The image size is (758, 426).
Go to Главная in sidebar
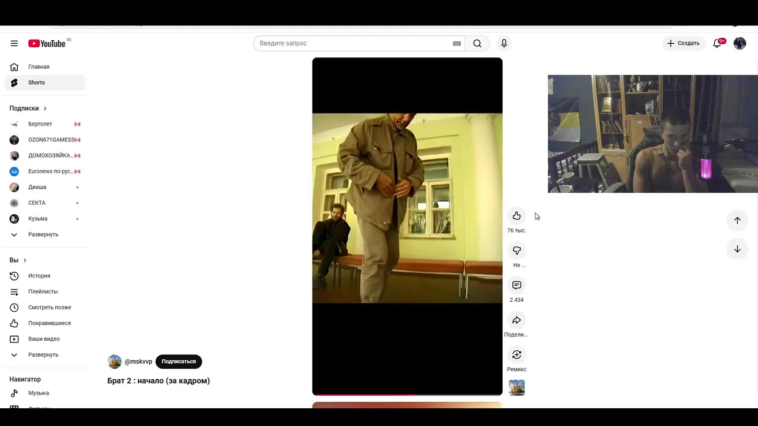[45, 67]
